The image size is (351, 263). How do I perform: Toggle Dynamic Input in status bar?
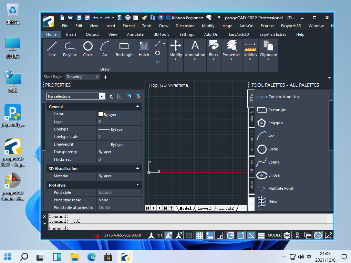tap(209, 235)
